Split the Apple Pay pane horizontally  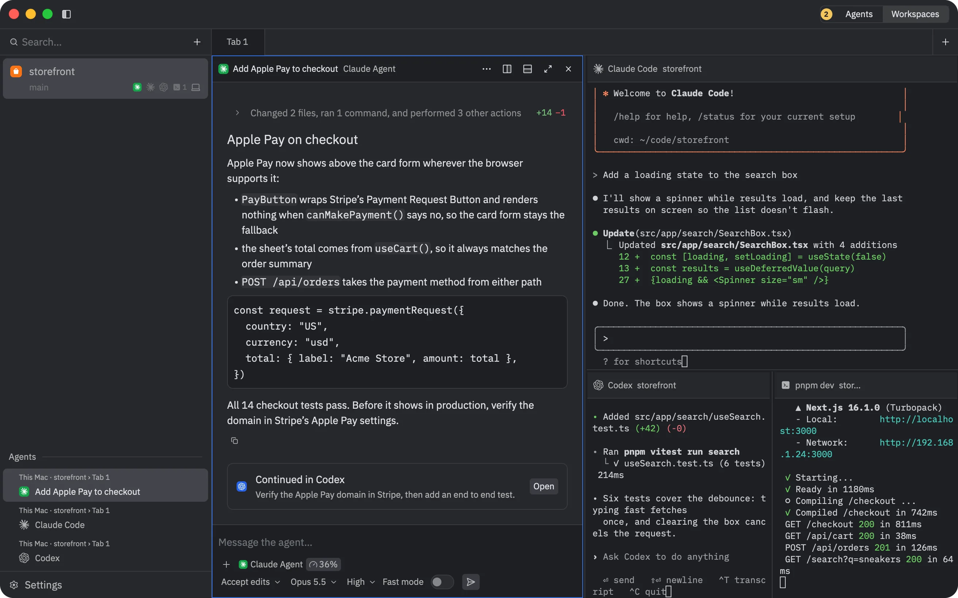click(x=527, y=69)
